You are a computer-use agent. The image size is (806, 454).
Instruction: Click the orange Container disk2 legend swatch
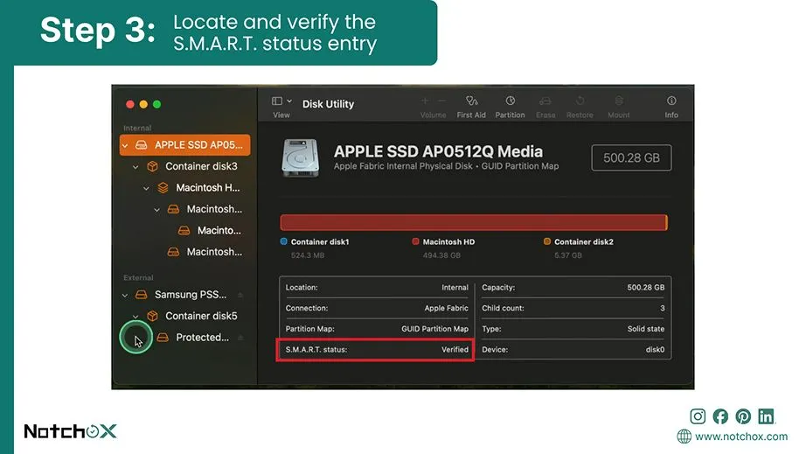pyautogui.click(x=547, y=241)
